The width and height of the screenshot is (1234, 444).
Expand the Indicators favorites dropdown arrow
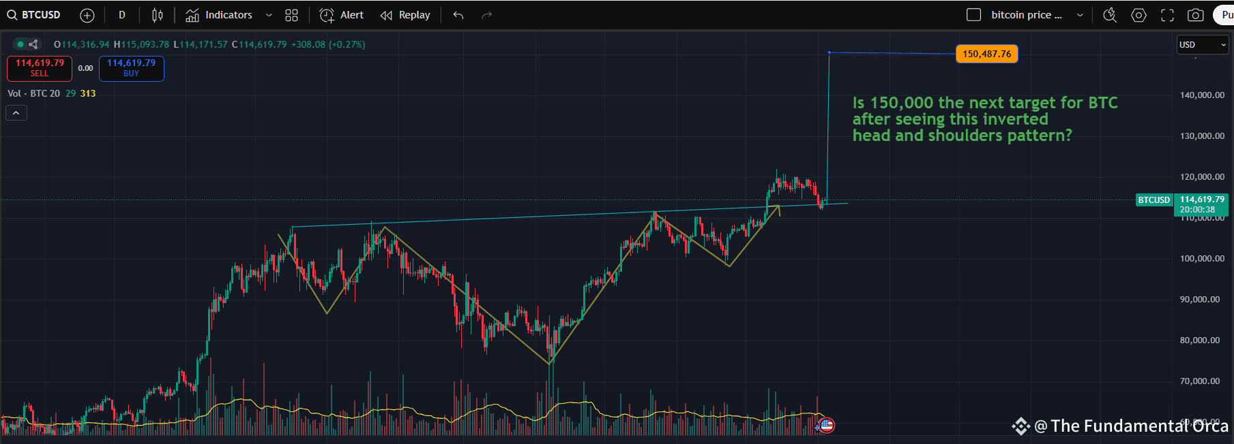click(x=269, y=15)
